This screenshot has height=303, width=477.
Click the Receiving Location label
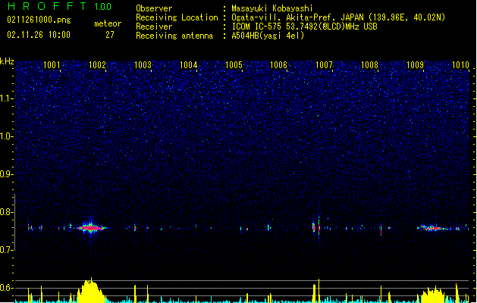click(x=177, y=17)
